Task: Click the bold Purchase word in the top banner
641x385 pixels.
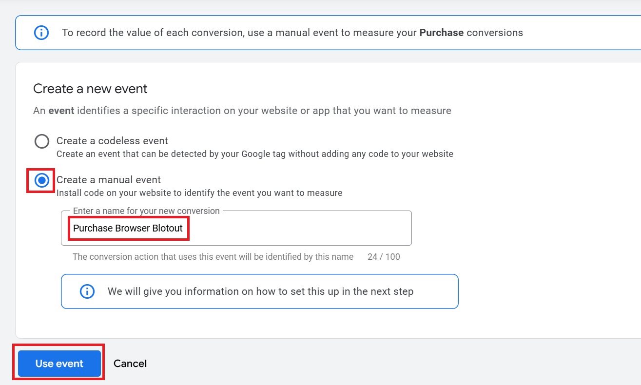Action: 441,33
